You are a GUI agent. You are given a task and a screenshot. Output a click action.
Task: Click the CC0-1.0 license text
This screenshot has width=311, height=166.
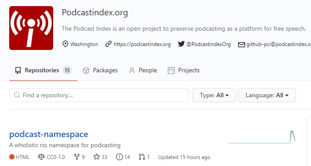(x=56, y=157)
